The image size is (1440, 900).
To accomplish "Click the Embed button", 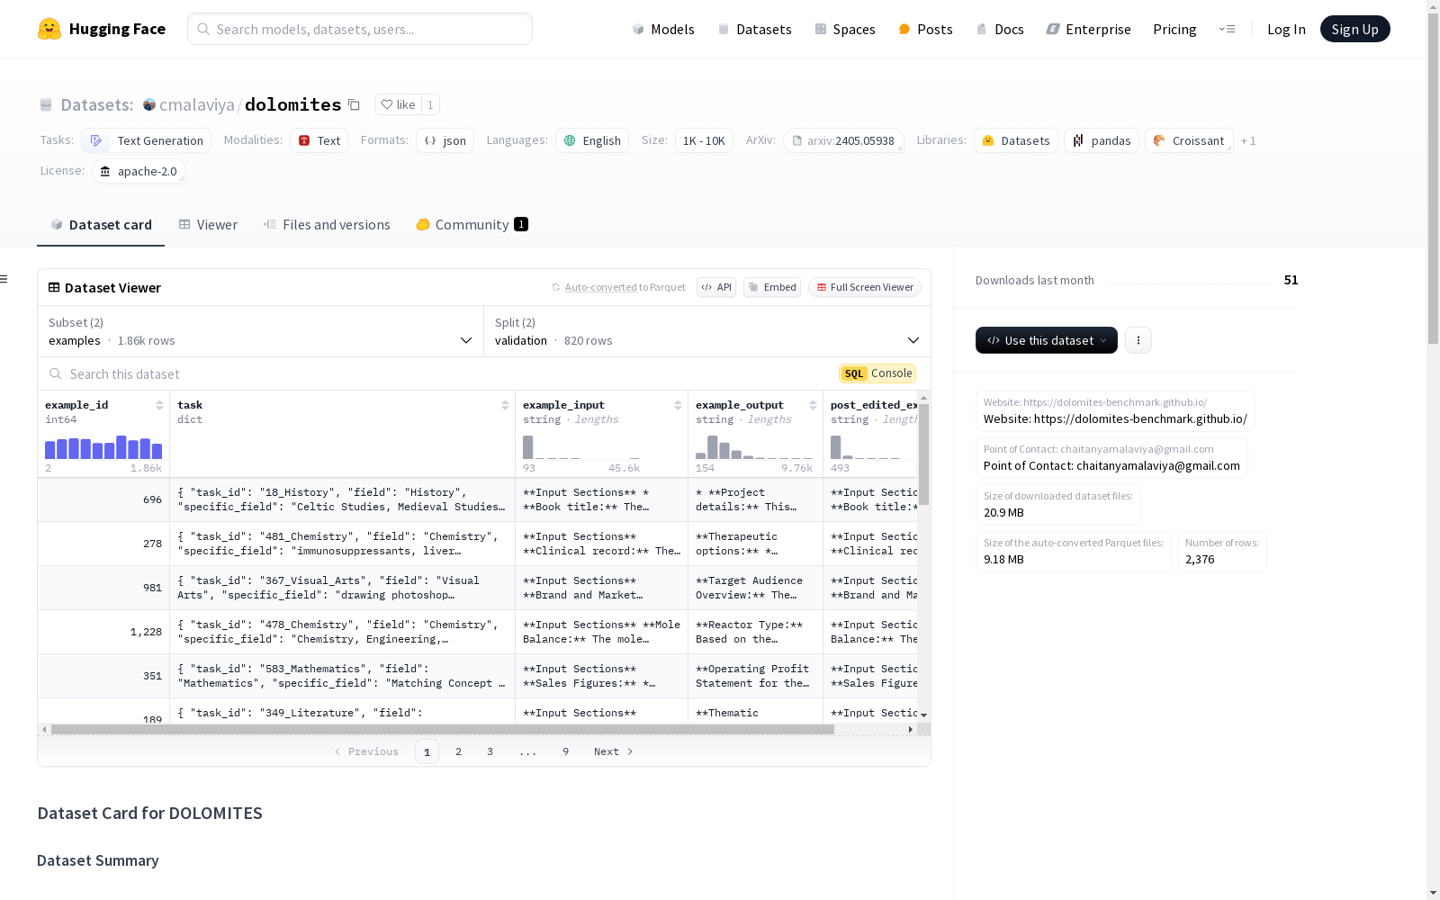I will [772, 287].
